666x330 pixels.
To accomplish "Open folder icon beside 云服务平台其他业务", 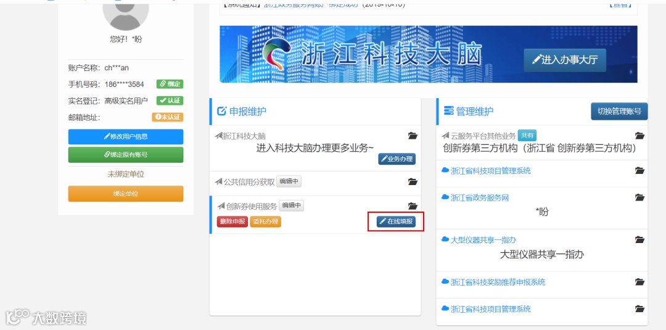I will pos(639,136).
